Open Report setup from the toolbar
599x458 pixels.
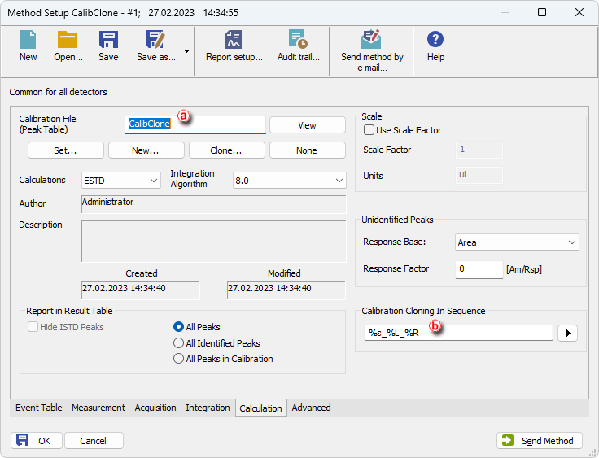tap(234, 46)
